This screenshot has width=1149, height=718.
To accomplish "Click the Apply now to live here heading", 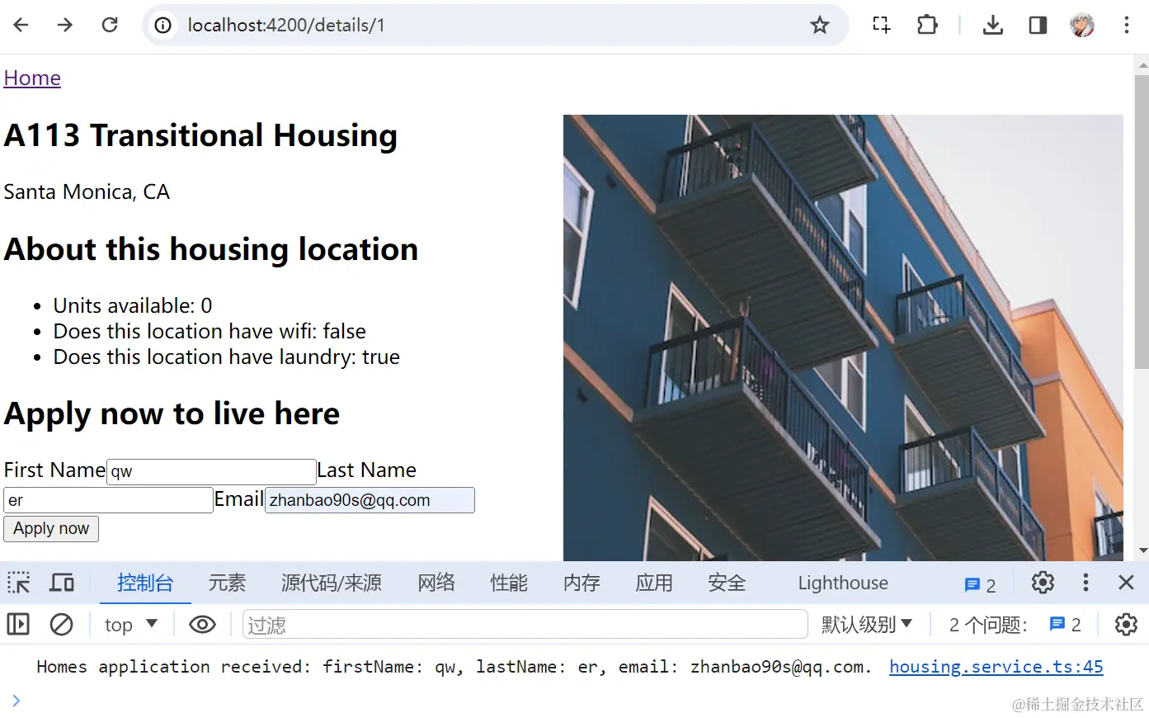I will point(172,413).
